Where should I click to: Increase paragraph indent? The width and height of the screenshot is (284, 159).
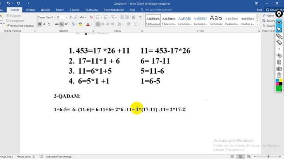(x=127, y=17)
